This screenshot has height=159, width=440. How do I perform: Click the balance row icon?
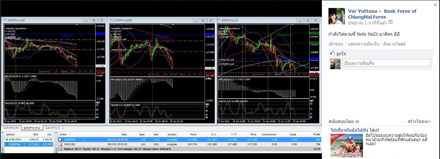point(60,149)
